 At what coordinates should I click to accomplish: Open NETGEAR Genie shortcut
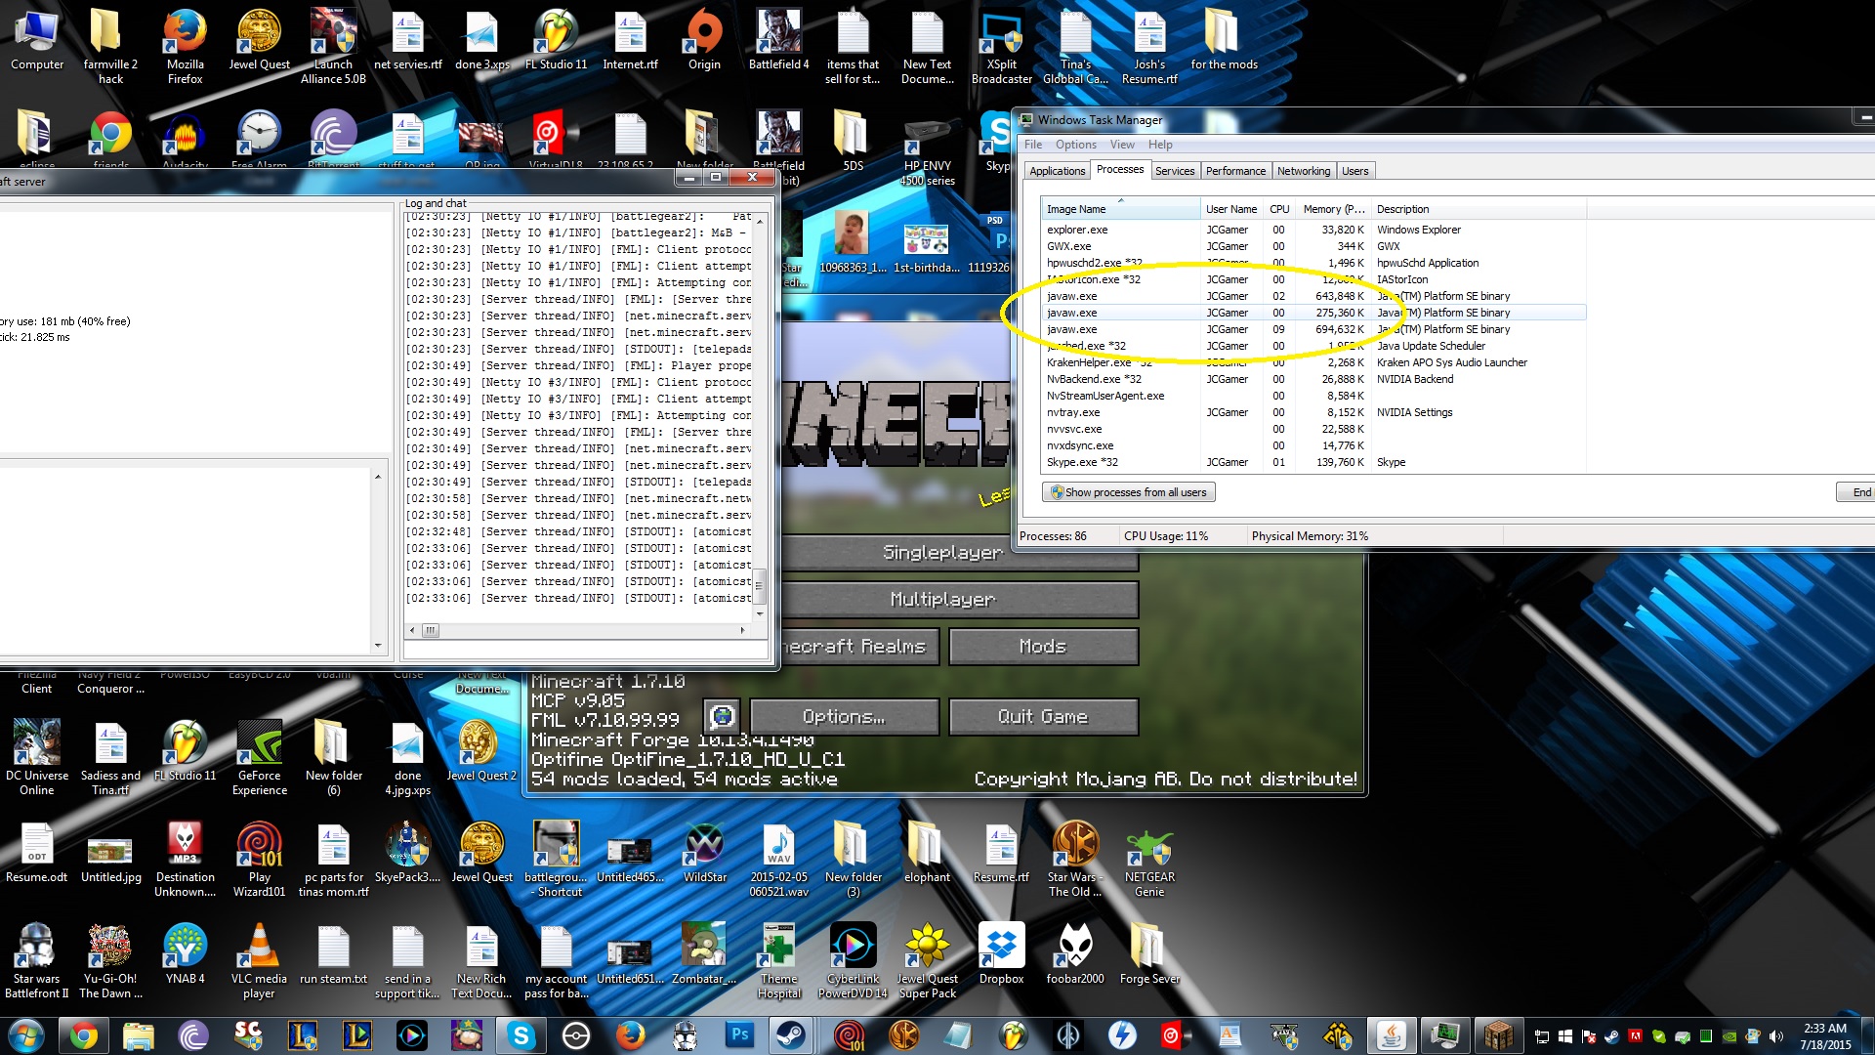(1149, 860)
